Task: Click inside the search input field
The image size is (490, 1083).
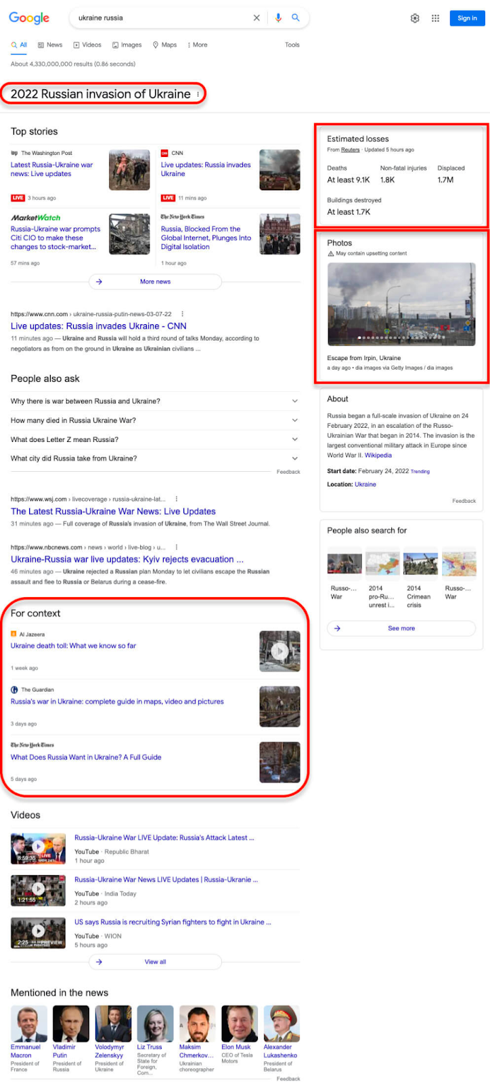Action: [x=162, y=18]
